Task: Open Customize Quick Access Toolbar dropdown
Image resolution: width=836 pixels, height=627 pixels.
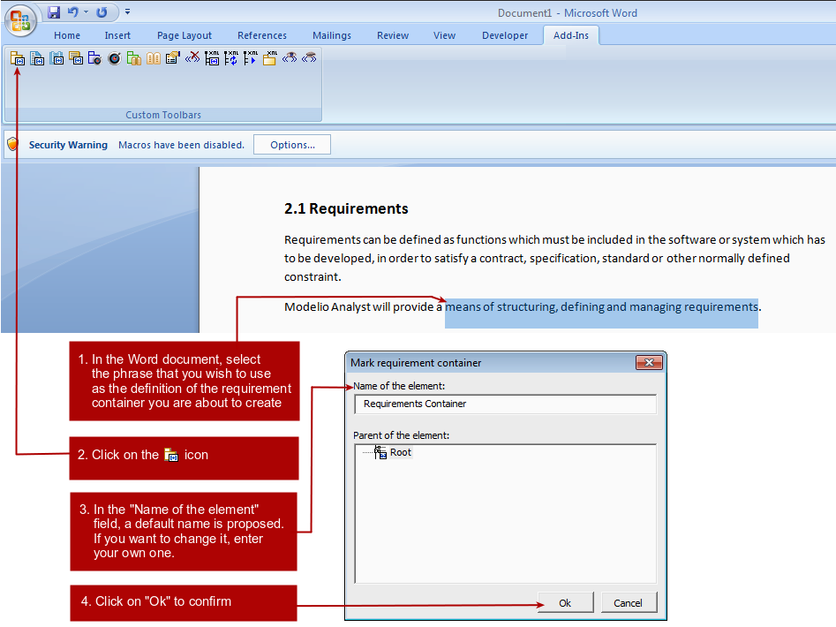Action: pyautogui.click(x=127, y=11)
